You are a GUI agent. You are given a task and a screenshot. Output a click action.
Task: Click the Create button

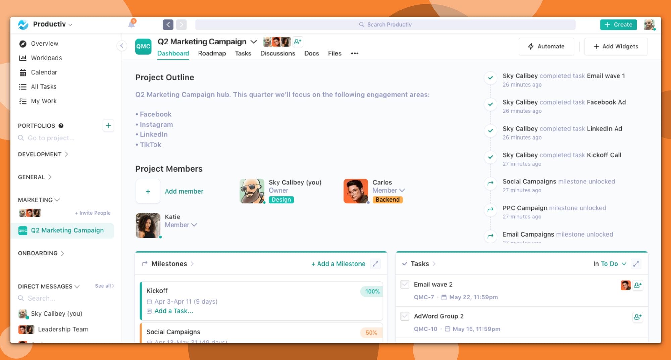[618, 24]
